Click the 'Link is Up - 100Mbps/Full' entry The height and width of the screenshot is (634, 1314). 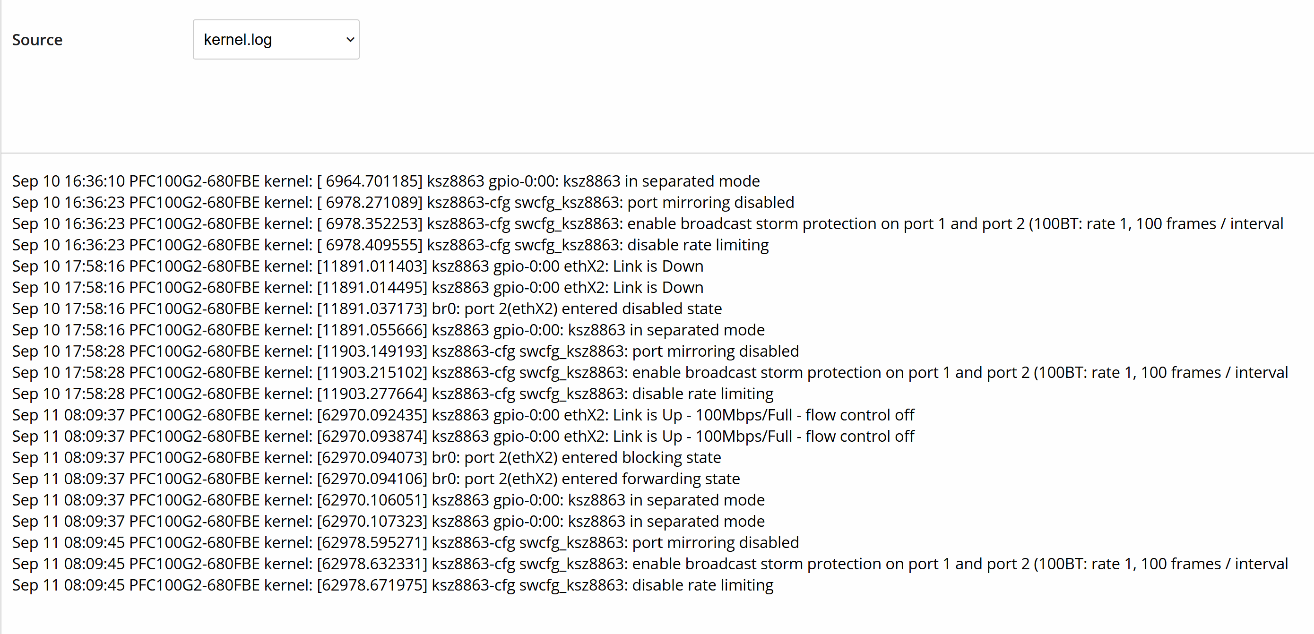click(463, 414)
